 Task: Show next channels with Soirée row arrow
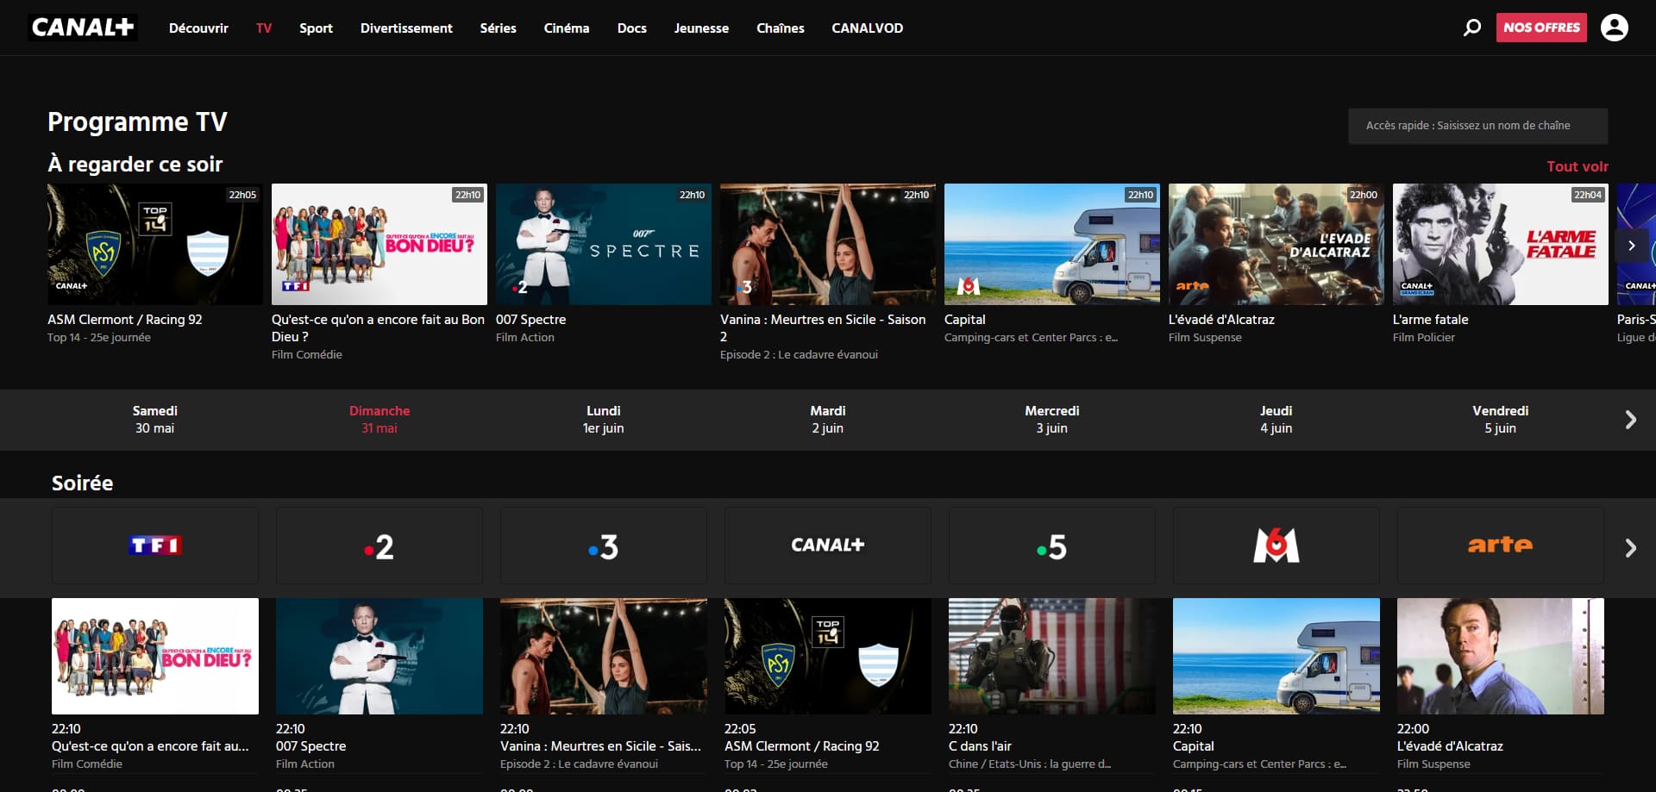[x=1630, y=548]
